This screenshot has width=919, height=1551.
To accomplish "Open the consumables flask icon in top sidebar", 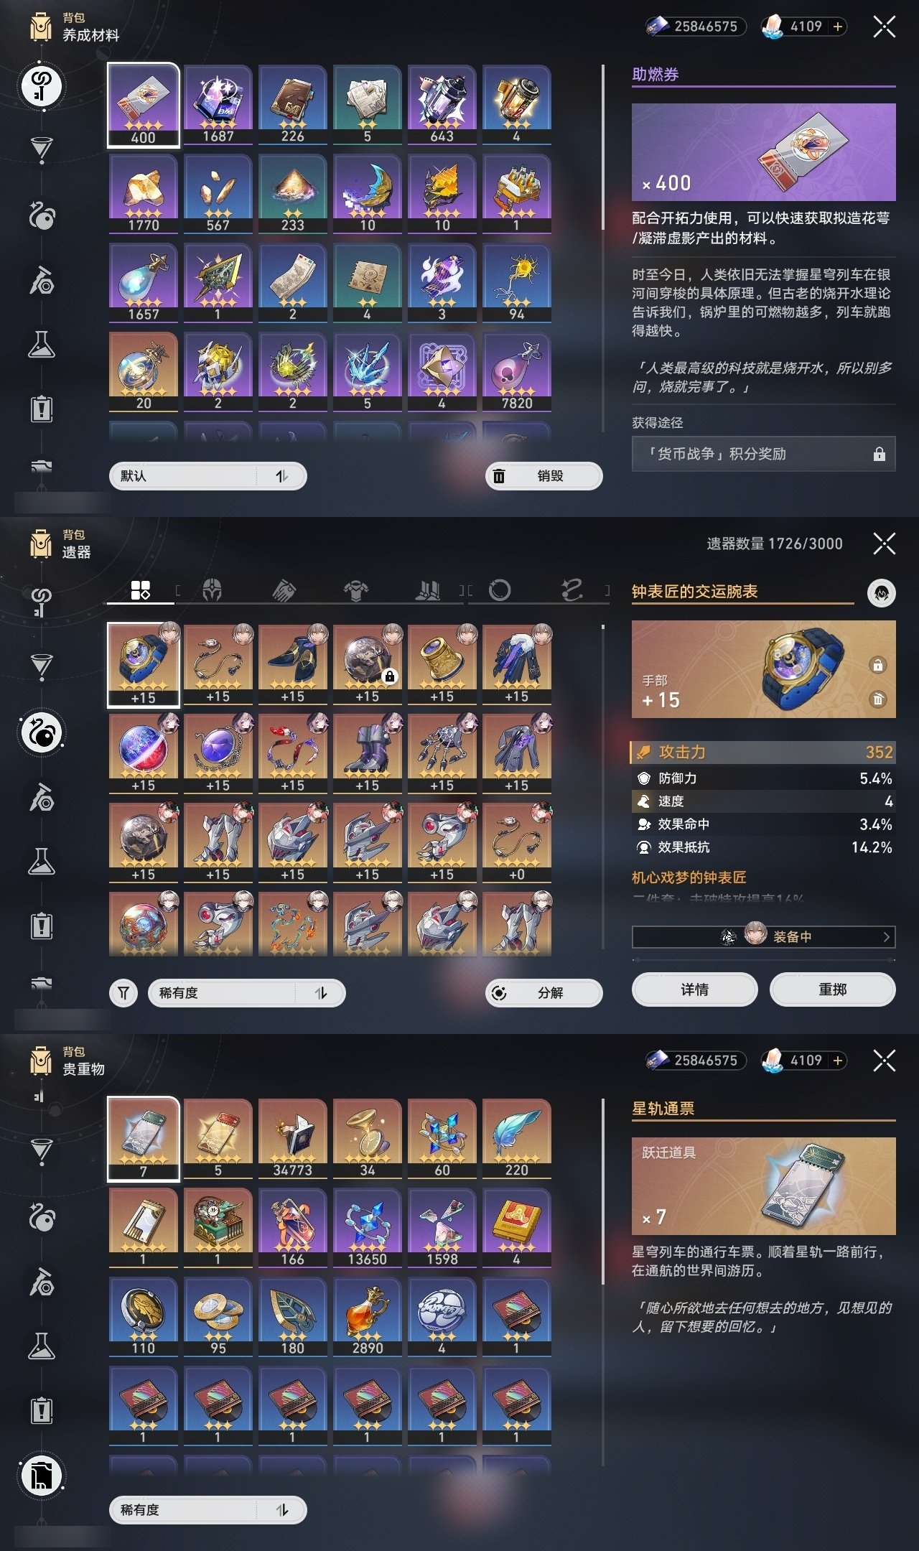I will point(42,345).
